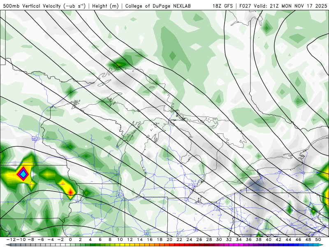Select the positive "2" scale label
Viewport: 329px width, 247px height.
pyautogui.click(x=80, y=240)
